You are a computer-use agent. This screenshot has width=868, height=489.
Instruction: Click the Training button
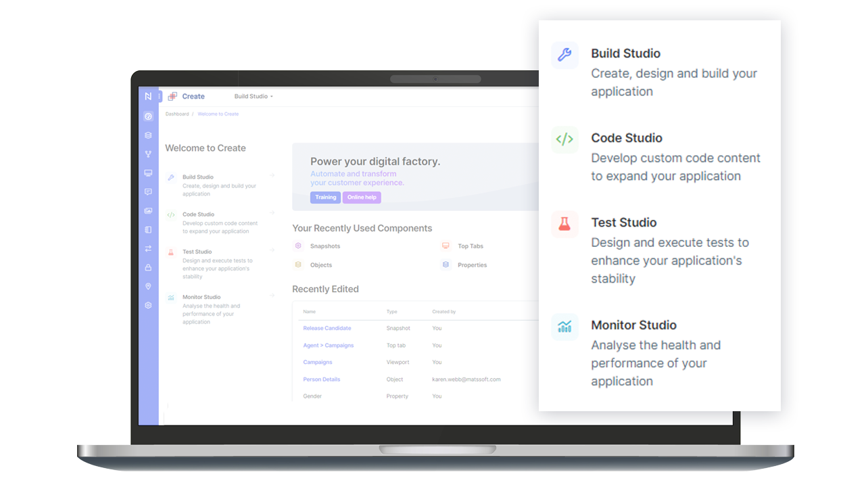pos(325,197)
